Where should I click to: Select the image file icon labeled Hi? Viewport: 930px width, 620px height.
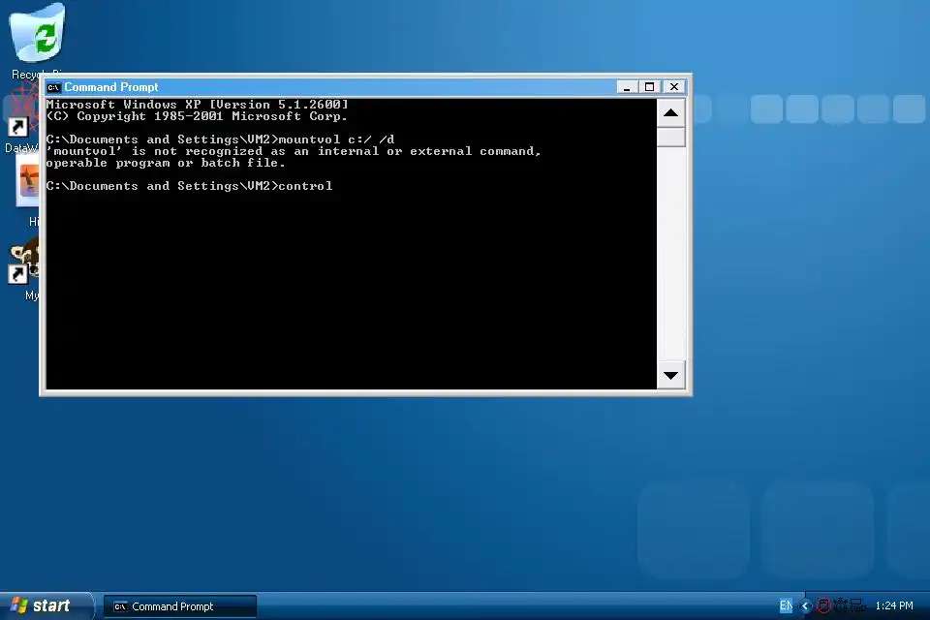pyautogui.click(x=28, y=190)
